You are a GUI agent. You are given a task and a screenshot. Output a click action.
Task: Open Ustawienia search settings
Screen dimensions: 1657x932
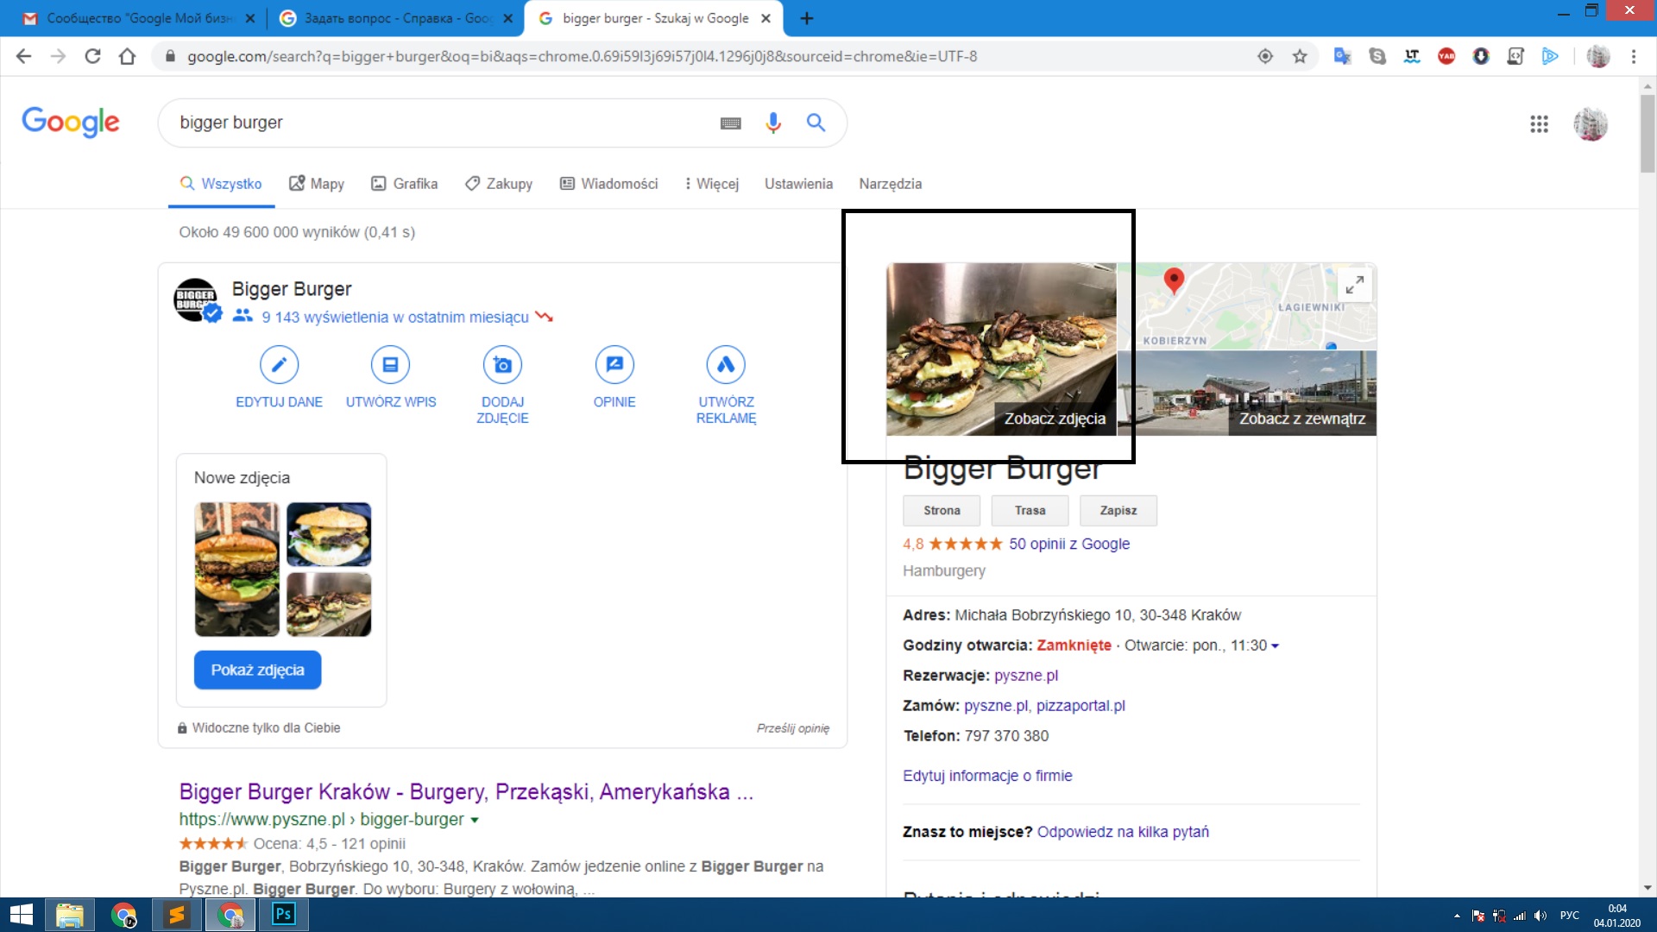click(798, 184)
